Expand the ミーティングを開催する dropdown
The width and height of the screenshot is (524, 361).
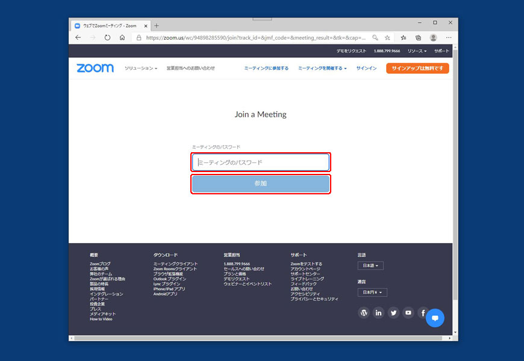point(322,68)
